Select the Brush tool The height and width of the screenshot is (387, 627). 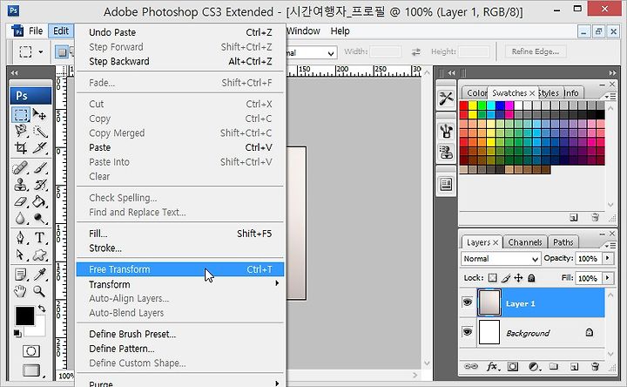pos(39,167)
